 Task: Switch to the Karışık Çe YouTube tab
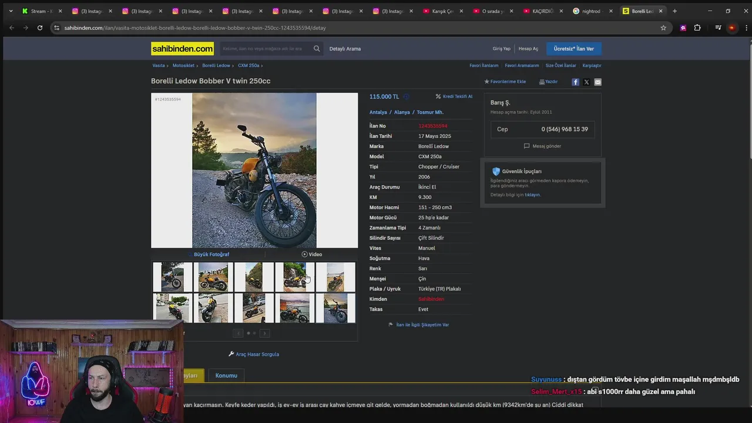tap(442, 11)
